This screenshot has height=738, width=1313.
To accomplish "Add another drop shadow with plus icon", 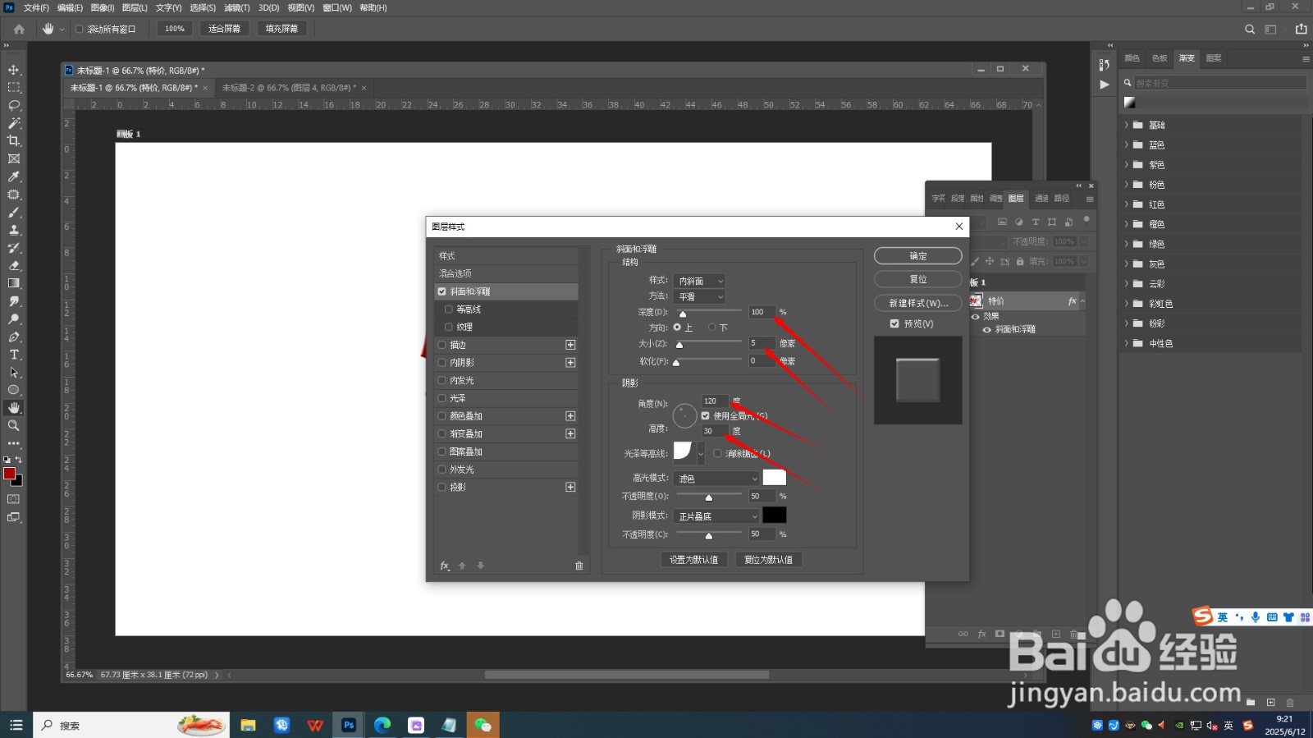I will [570, 487].
